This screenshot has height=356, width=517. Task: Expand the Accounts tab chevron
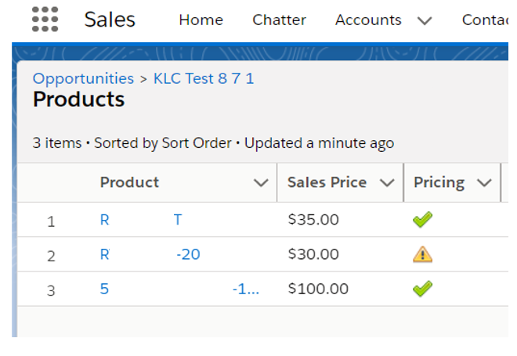(x=425, y=20)
